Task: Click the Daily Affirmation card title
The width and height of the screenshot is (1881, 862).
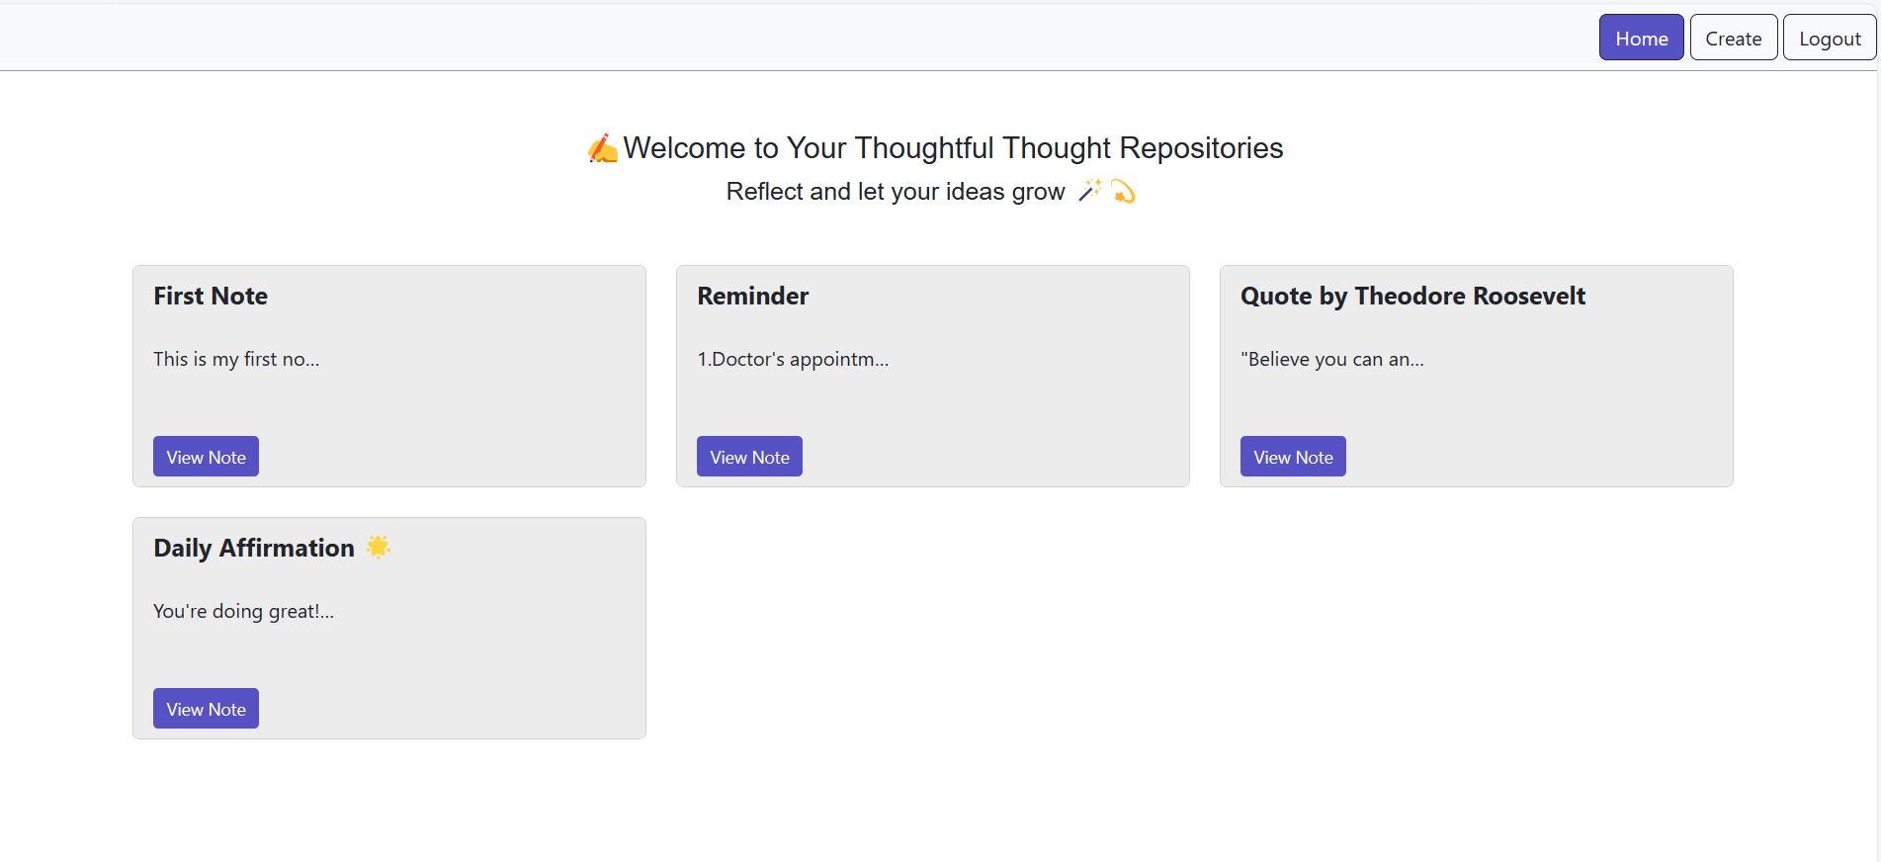Action: click(x=253, y=548)
